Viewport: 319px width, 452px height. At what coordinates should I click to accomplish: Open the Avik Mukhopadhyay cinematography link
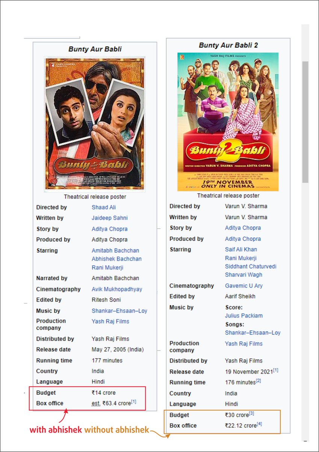coord(117,289)
